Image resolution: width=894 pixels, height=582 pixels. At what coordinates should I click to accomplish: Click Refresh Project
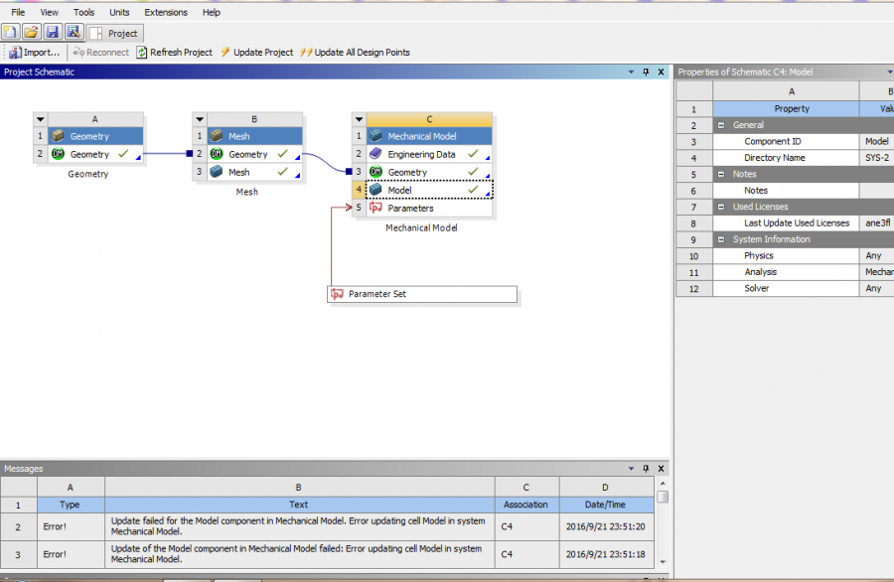[x=175, y=53]
